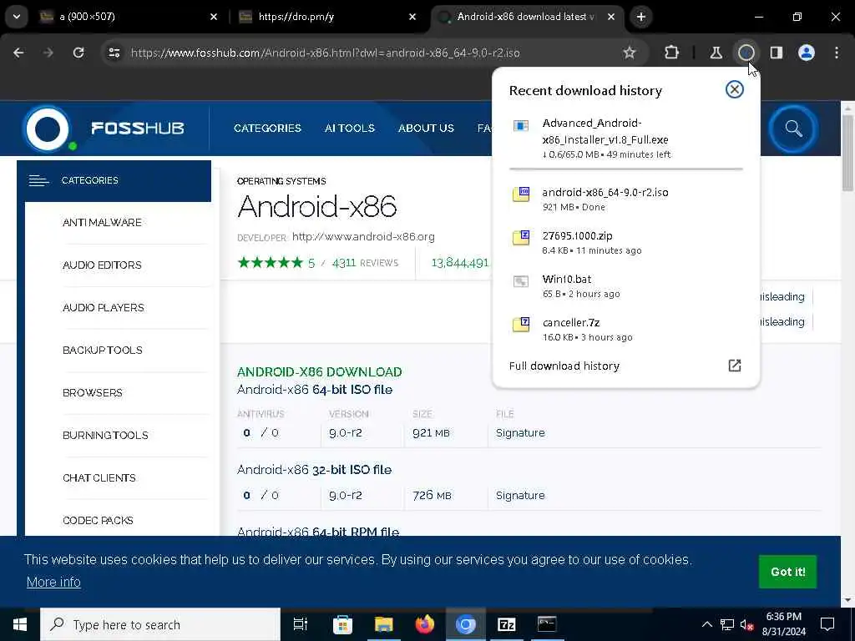Select AUDIO EDITORS category
The image size is (855, 641).
102,265
